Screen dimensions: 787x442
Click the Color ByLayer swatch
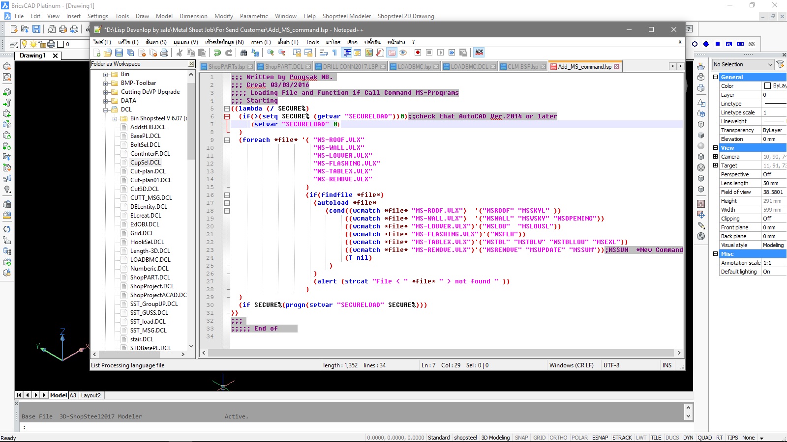(767, 86)
